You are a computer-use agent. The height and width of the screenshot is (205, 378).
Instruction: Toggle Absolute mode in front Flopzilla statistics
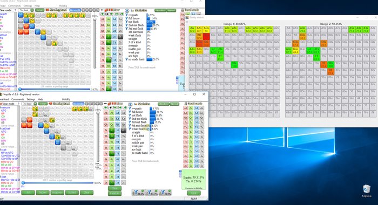coord(164,104)
